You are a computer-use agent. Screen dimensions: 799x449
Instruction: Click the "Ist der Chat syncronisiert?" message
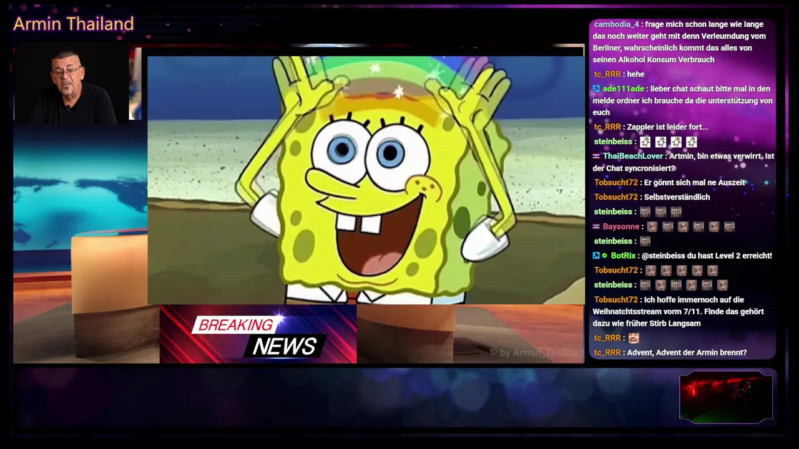pos(684,162)
